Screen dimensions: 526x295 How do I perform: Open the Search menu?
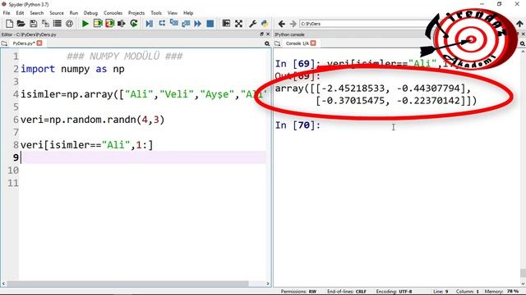click(36, 13)
